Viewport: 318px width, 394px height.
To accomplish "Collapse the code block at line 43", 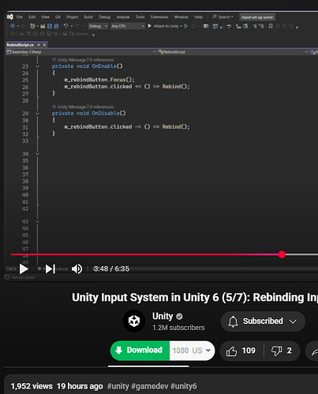I will click(x=37, y=222).
